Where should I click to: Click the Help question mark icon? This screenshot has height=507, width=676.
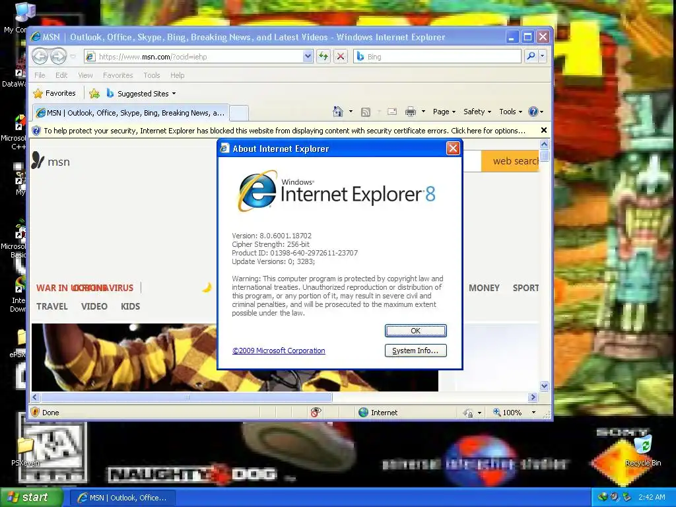[x=533, y=112]
